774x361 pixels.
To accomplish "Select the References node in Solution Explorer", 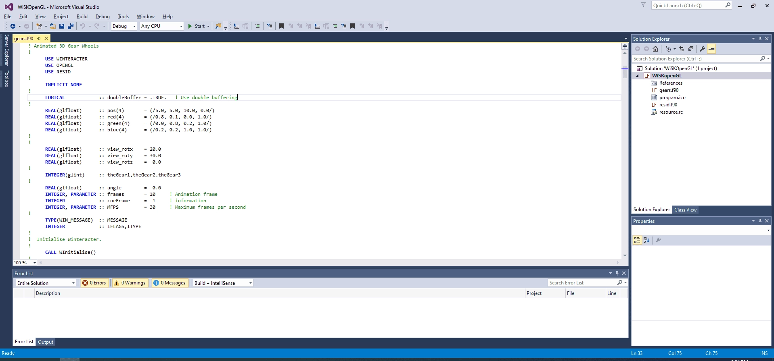I will (x=670, y=83).
